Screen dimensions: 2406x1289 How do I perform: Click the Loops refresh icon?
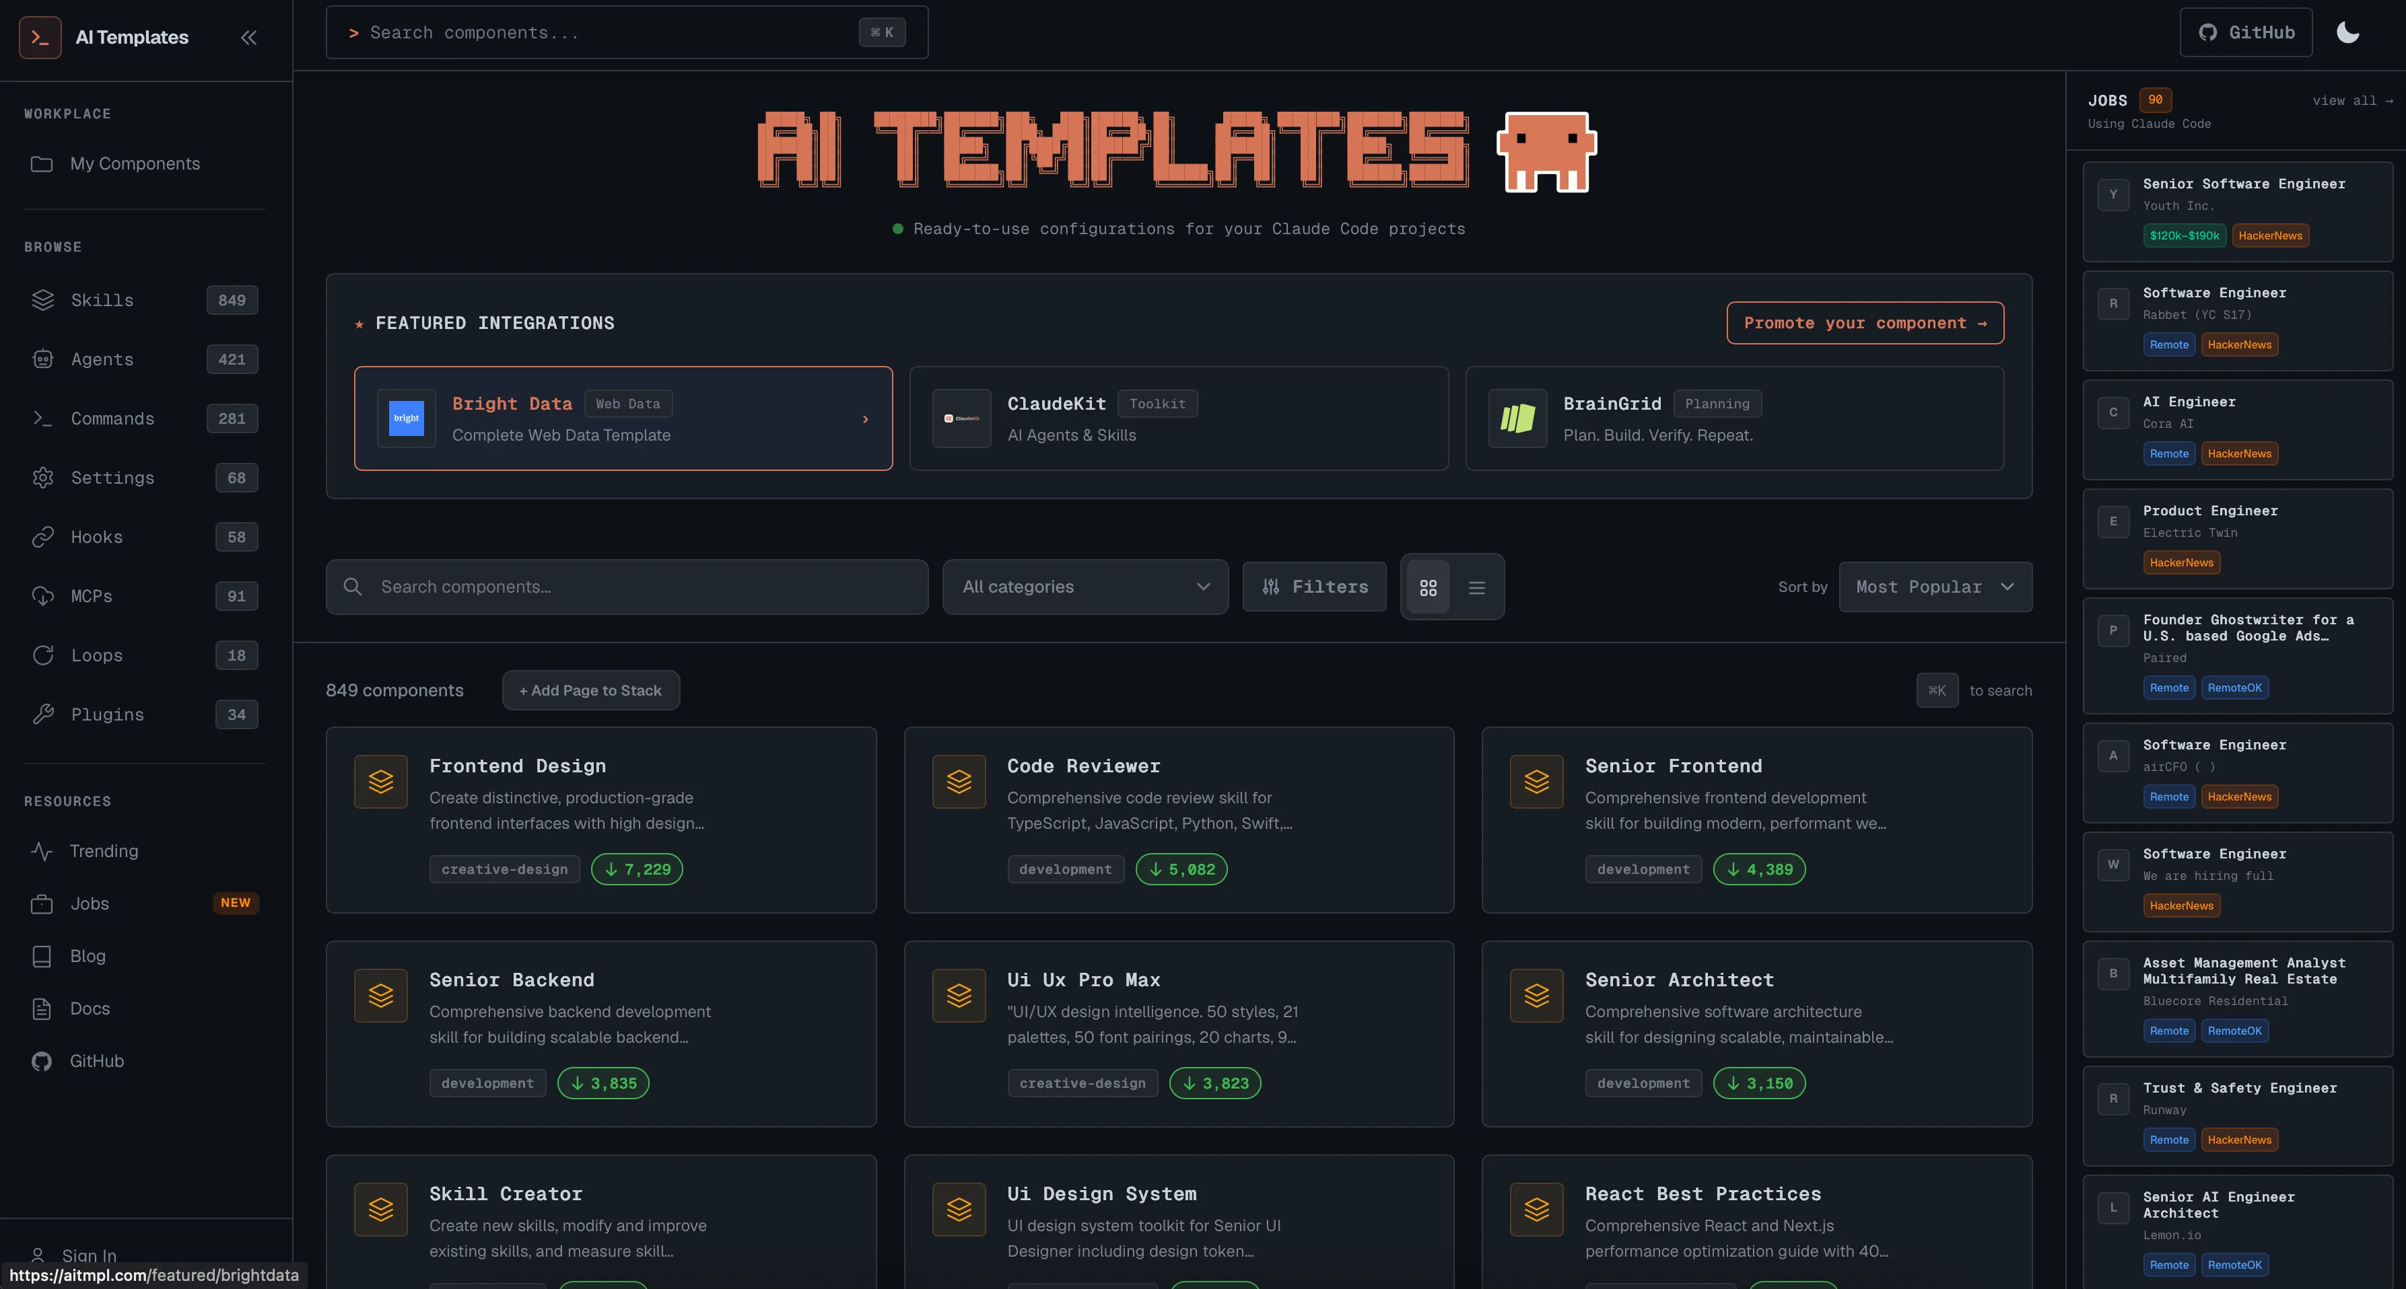tap(43, 655)
